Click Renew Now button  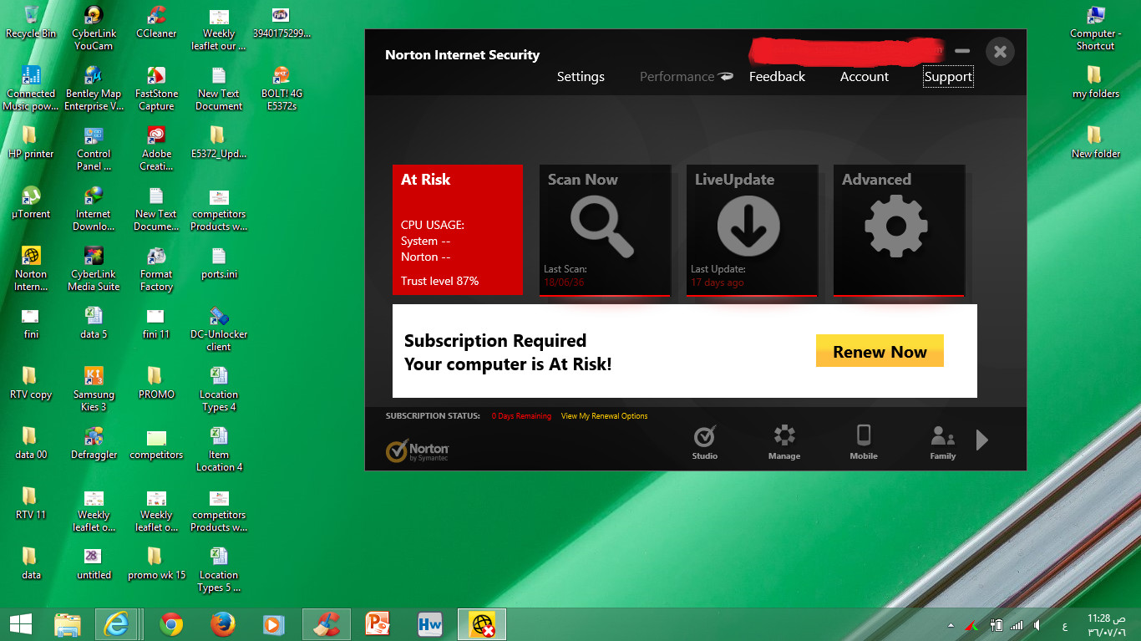point(880,351)
